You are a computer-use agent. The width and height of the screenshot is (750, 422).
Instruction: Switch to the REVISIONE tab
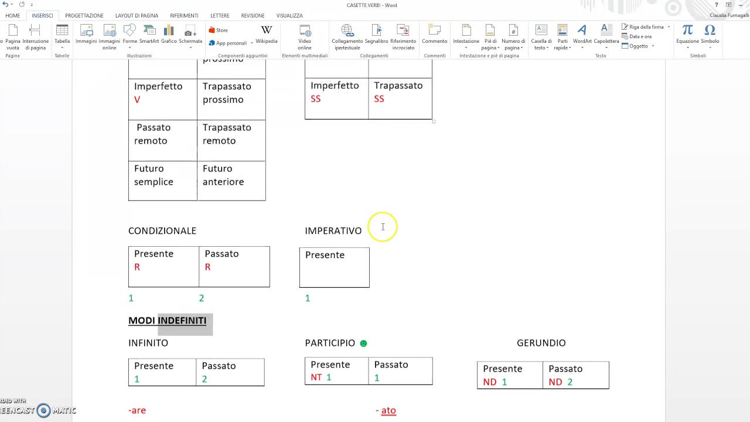[253, 16]
